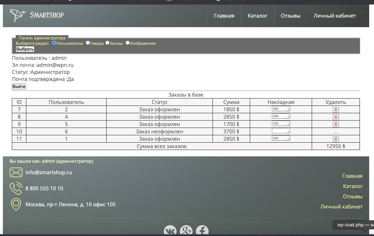Click the SmartShop bird logo
Screen dimensions: 374x236
click(x=17, y=15)
